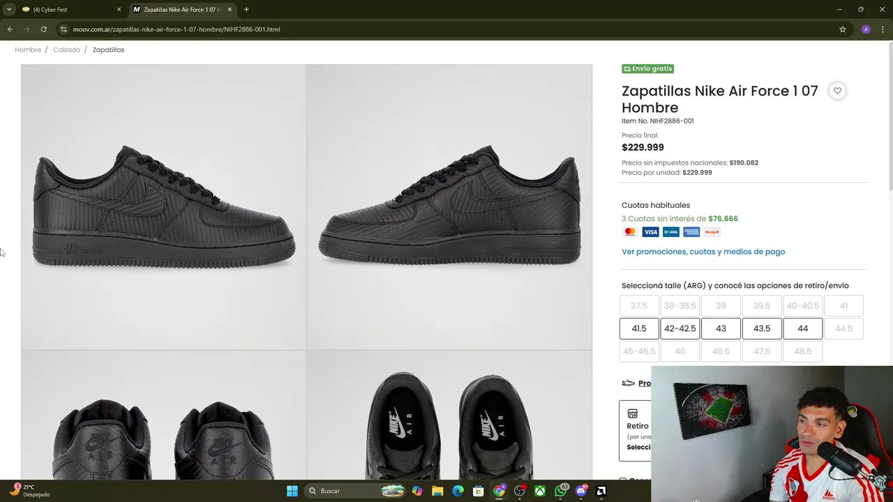Select size 42-42.5
Screen dimensions: 893x502
pyautogui.click(x=680, y=328)
